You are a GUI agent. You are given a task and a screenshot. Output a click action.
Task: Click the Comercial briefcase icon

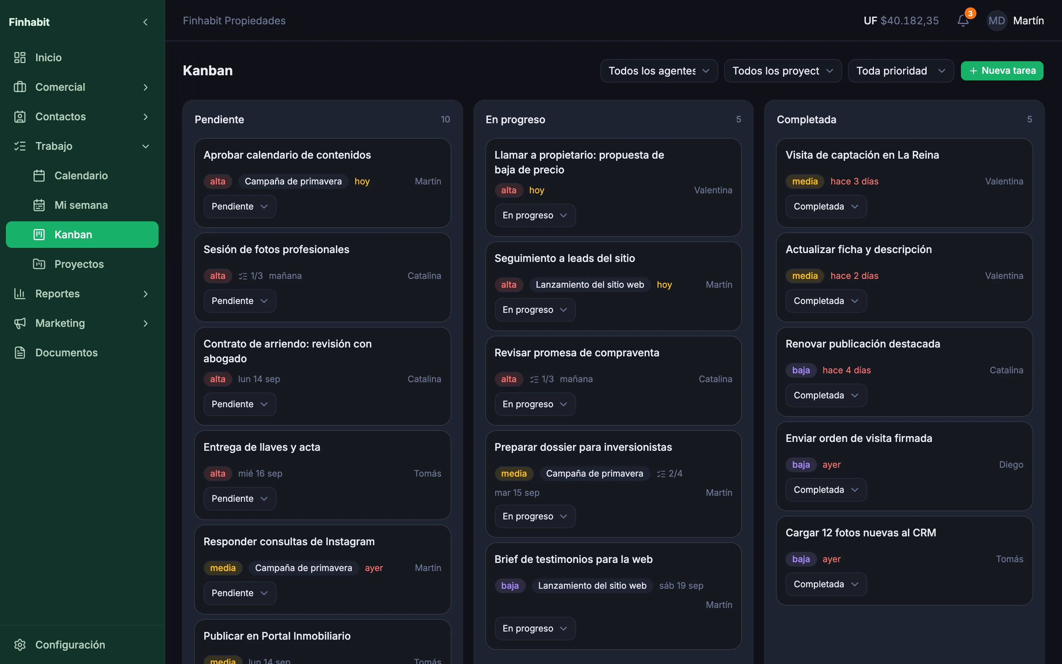pyautogui.click(x=20, y=87)
